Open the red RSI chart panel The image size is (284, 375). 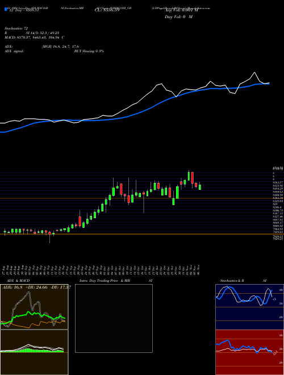click(x=249, y=352)
